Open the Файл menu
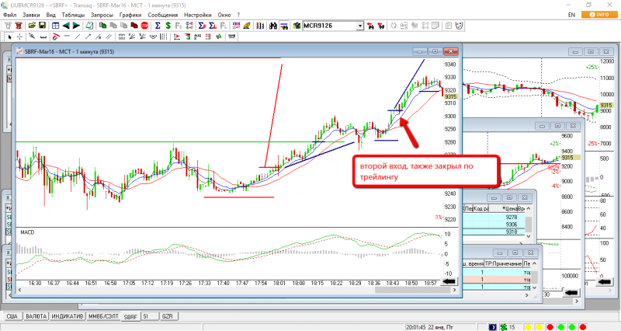Image resolution: width=621 pixels, height=331 pixels. click(10, 15)
